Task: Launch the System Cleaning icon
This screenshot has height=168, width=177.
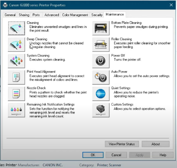Action: [16, 61]
